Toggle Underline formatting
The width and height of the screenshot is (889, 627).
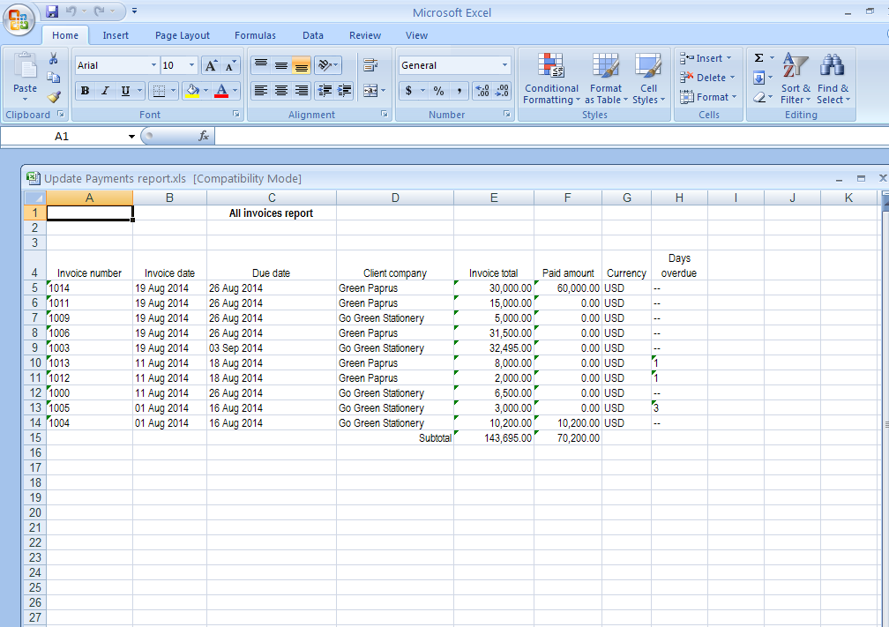click(125, 91)
